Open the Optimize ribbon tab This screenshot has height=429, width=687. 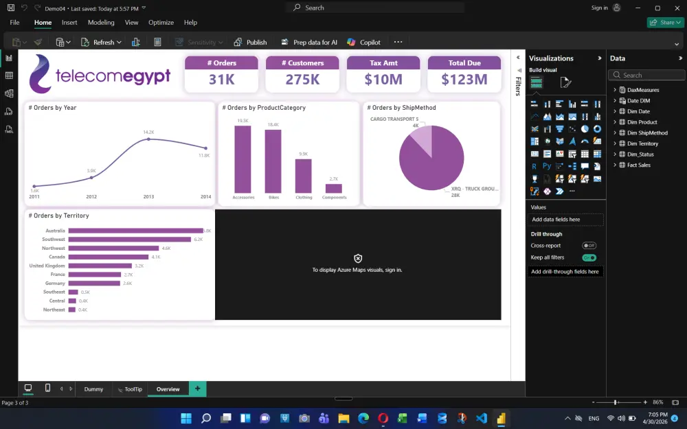(161, 23)
